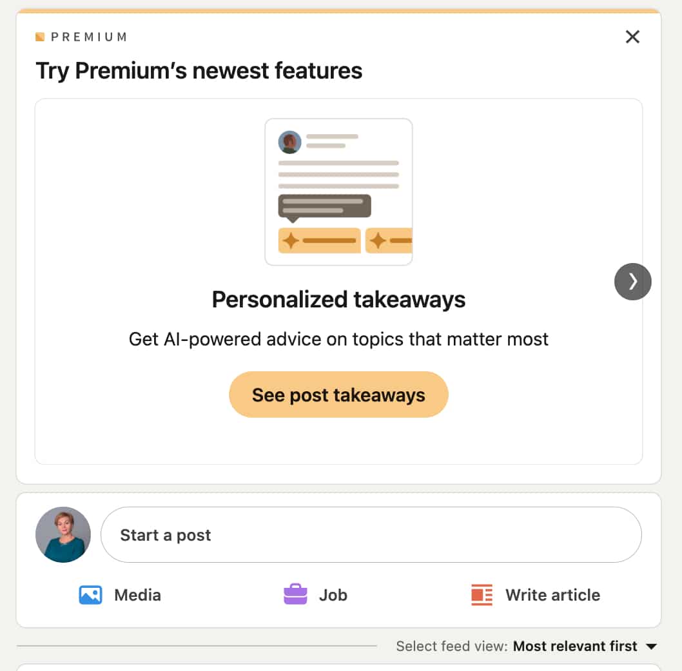Image resolution: width=682 pixels, height=671 pixels.
Task: Click the orange Premium square badge icon
Action: pyautogui.click(x=41, y=37)
